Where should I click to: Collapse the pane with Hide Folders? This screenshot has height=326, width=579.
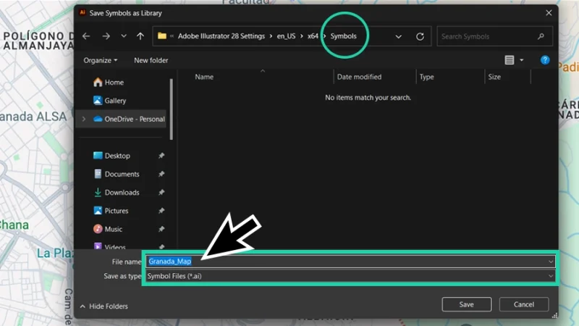click(103, 306)
